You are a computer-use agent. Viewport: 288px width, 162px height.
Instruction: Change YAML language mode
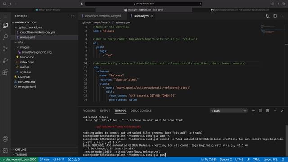click(256, 159)
